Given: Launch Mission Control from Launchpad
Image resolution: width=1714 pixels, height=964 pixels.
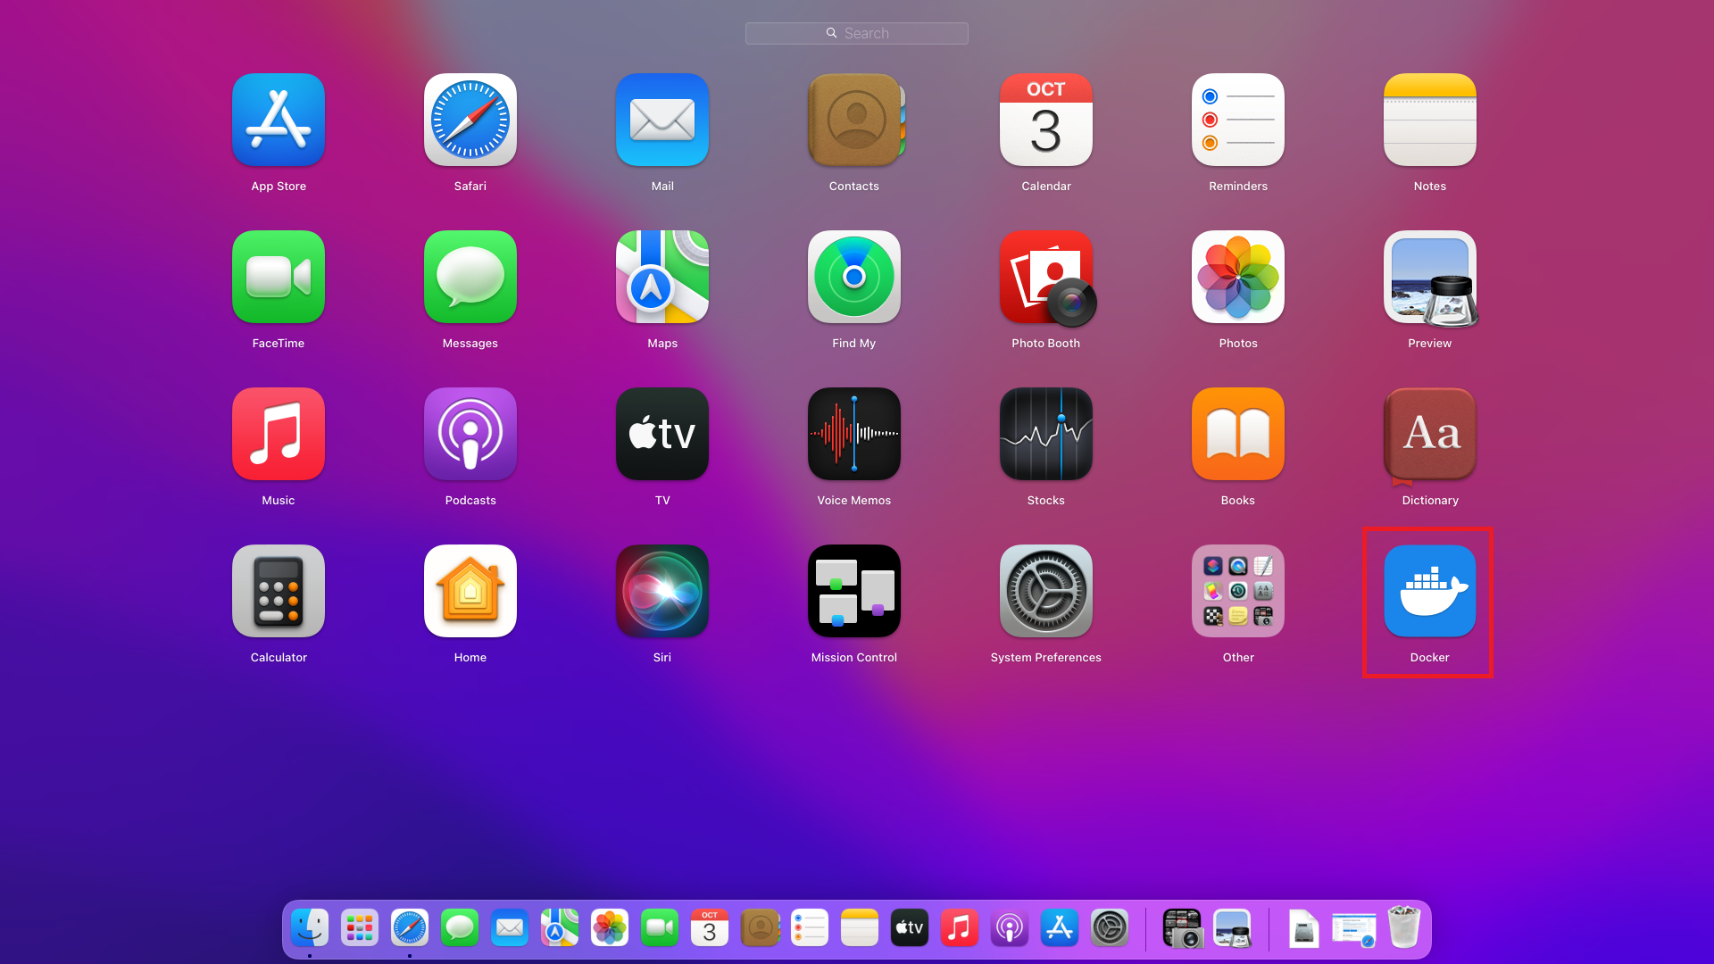Looking at the screenshot, I should pyautogui.click(x=853, y=591).
